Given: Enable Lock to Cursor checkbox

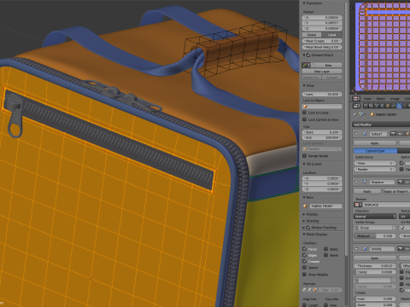Looking at the screenshot, I should click(x=304, y=113).
